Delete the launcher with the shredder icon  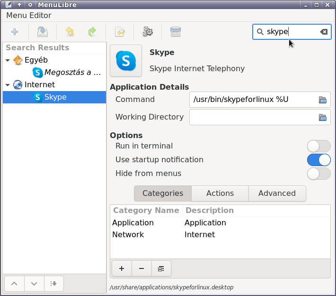click(176, 32)
